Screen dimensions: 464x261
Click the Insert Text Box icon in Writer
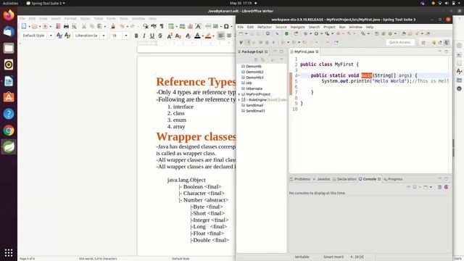click(x=198, y=26)
